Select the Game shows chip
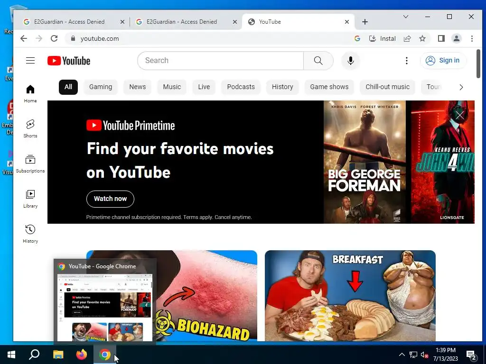This screenshot has height=364, width=486. click(x=329, y=87)
